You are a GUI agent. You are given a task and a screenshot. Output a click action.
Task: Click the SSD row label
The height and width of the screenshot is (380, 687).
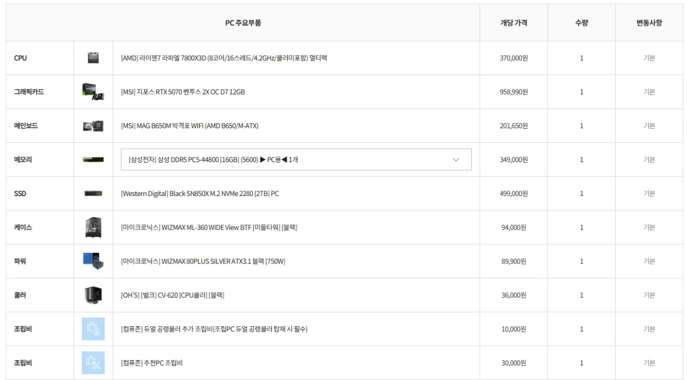(20, 193)
